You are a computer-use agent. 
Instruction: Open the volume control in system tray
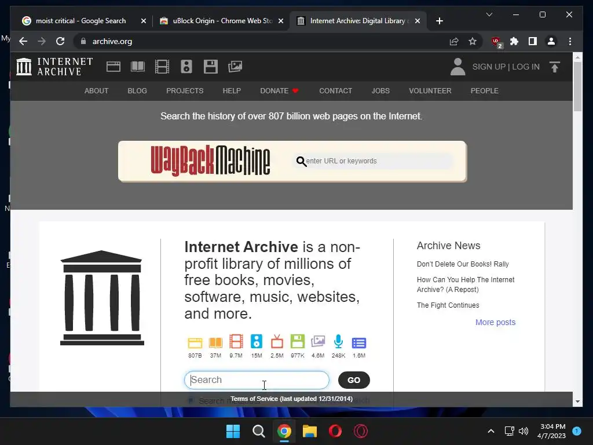(x=524, y=431)
